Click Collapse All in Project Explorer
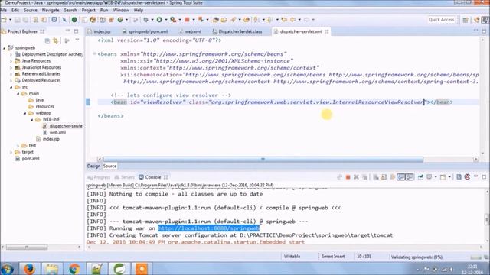Screen dimensions: 490x275 pyautogui.click(x=47, y=40)
